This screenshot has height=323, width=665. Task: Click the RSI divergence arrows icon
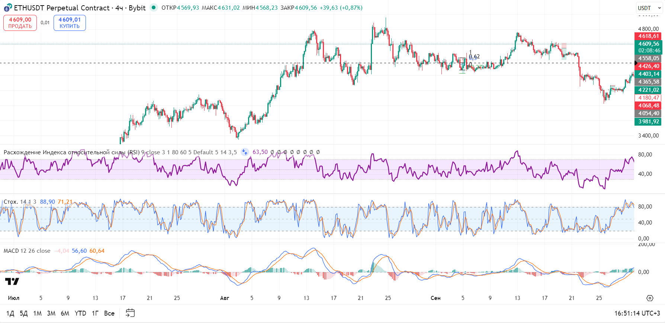245,152
